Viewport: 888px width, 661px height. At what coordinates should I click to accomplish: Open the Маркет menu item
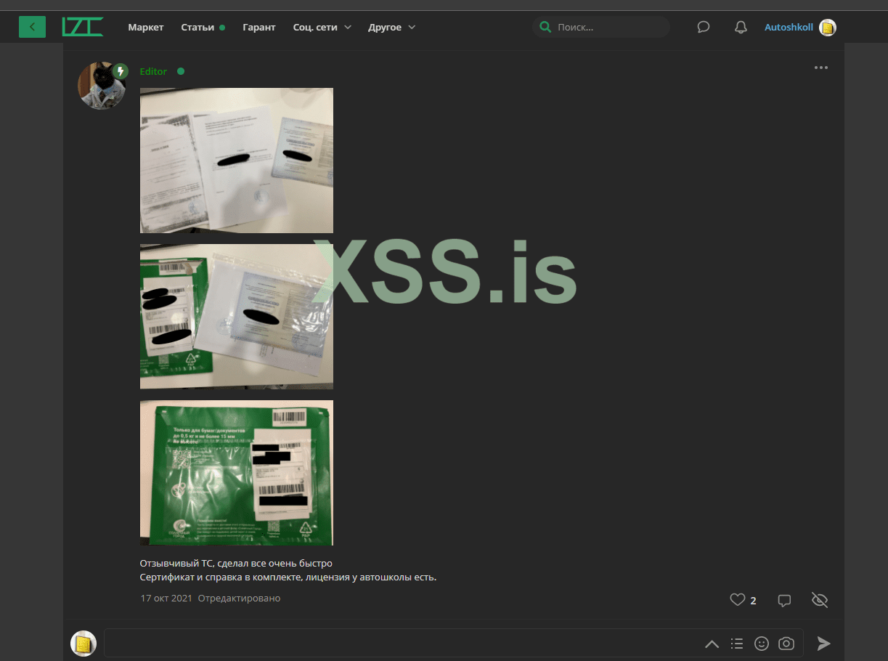click(146, 27)
